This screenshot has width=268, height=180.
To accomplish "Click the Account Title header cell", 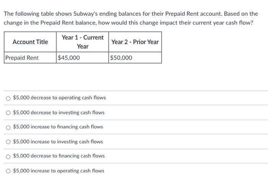I will pos(30,42).
